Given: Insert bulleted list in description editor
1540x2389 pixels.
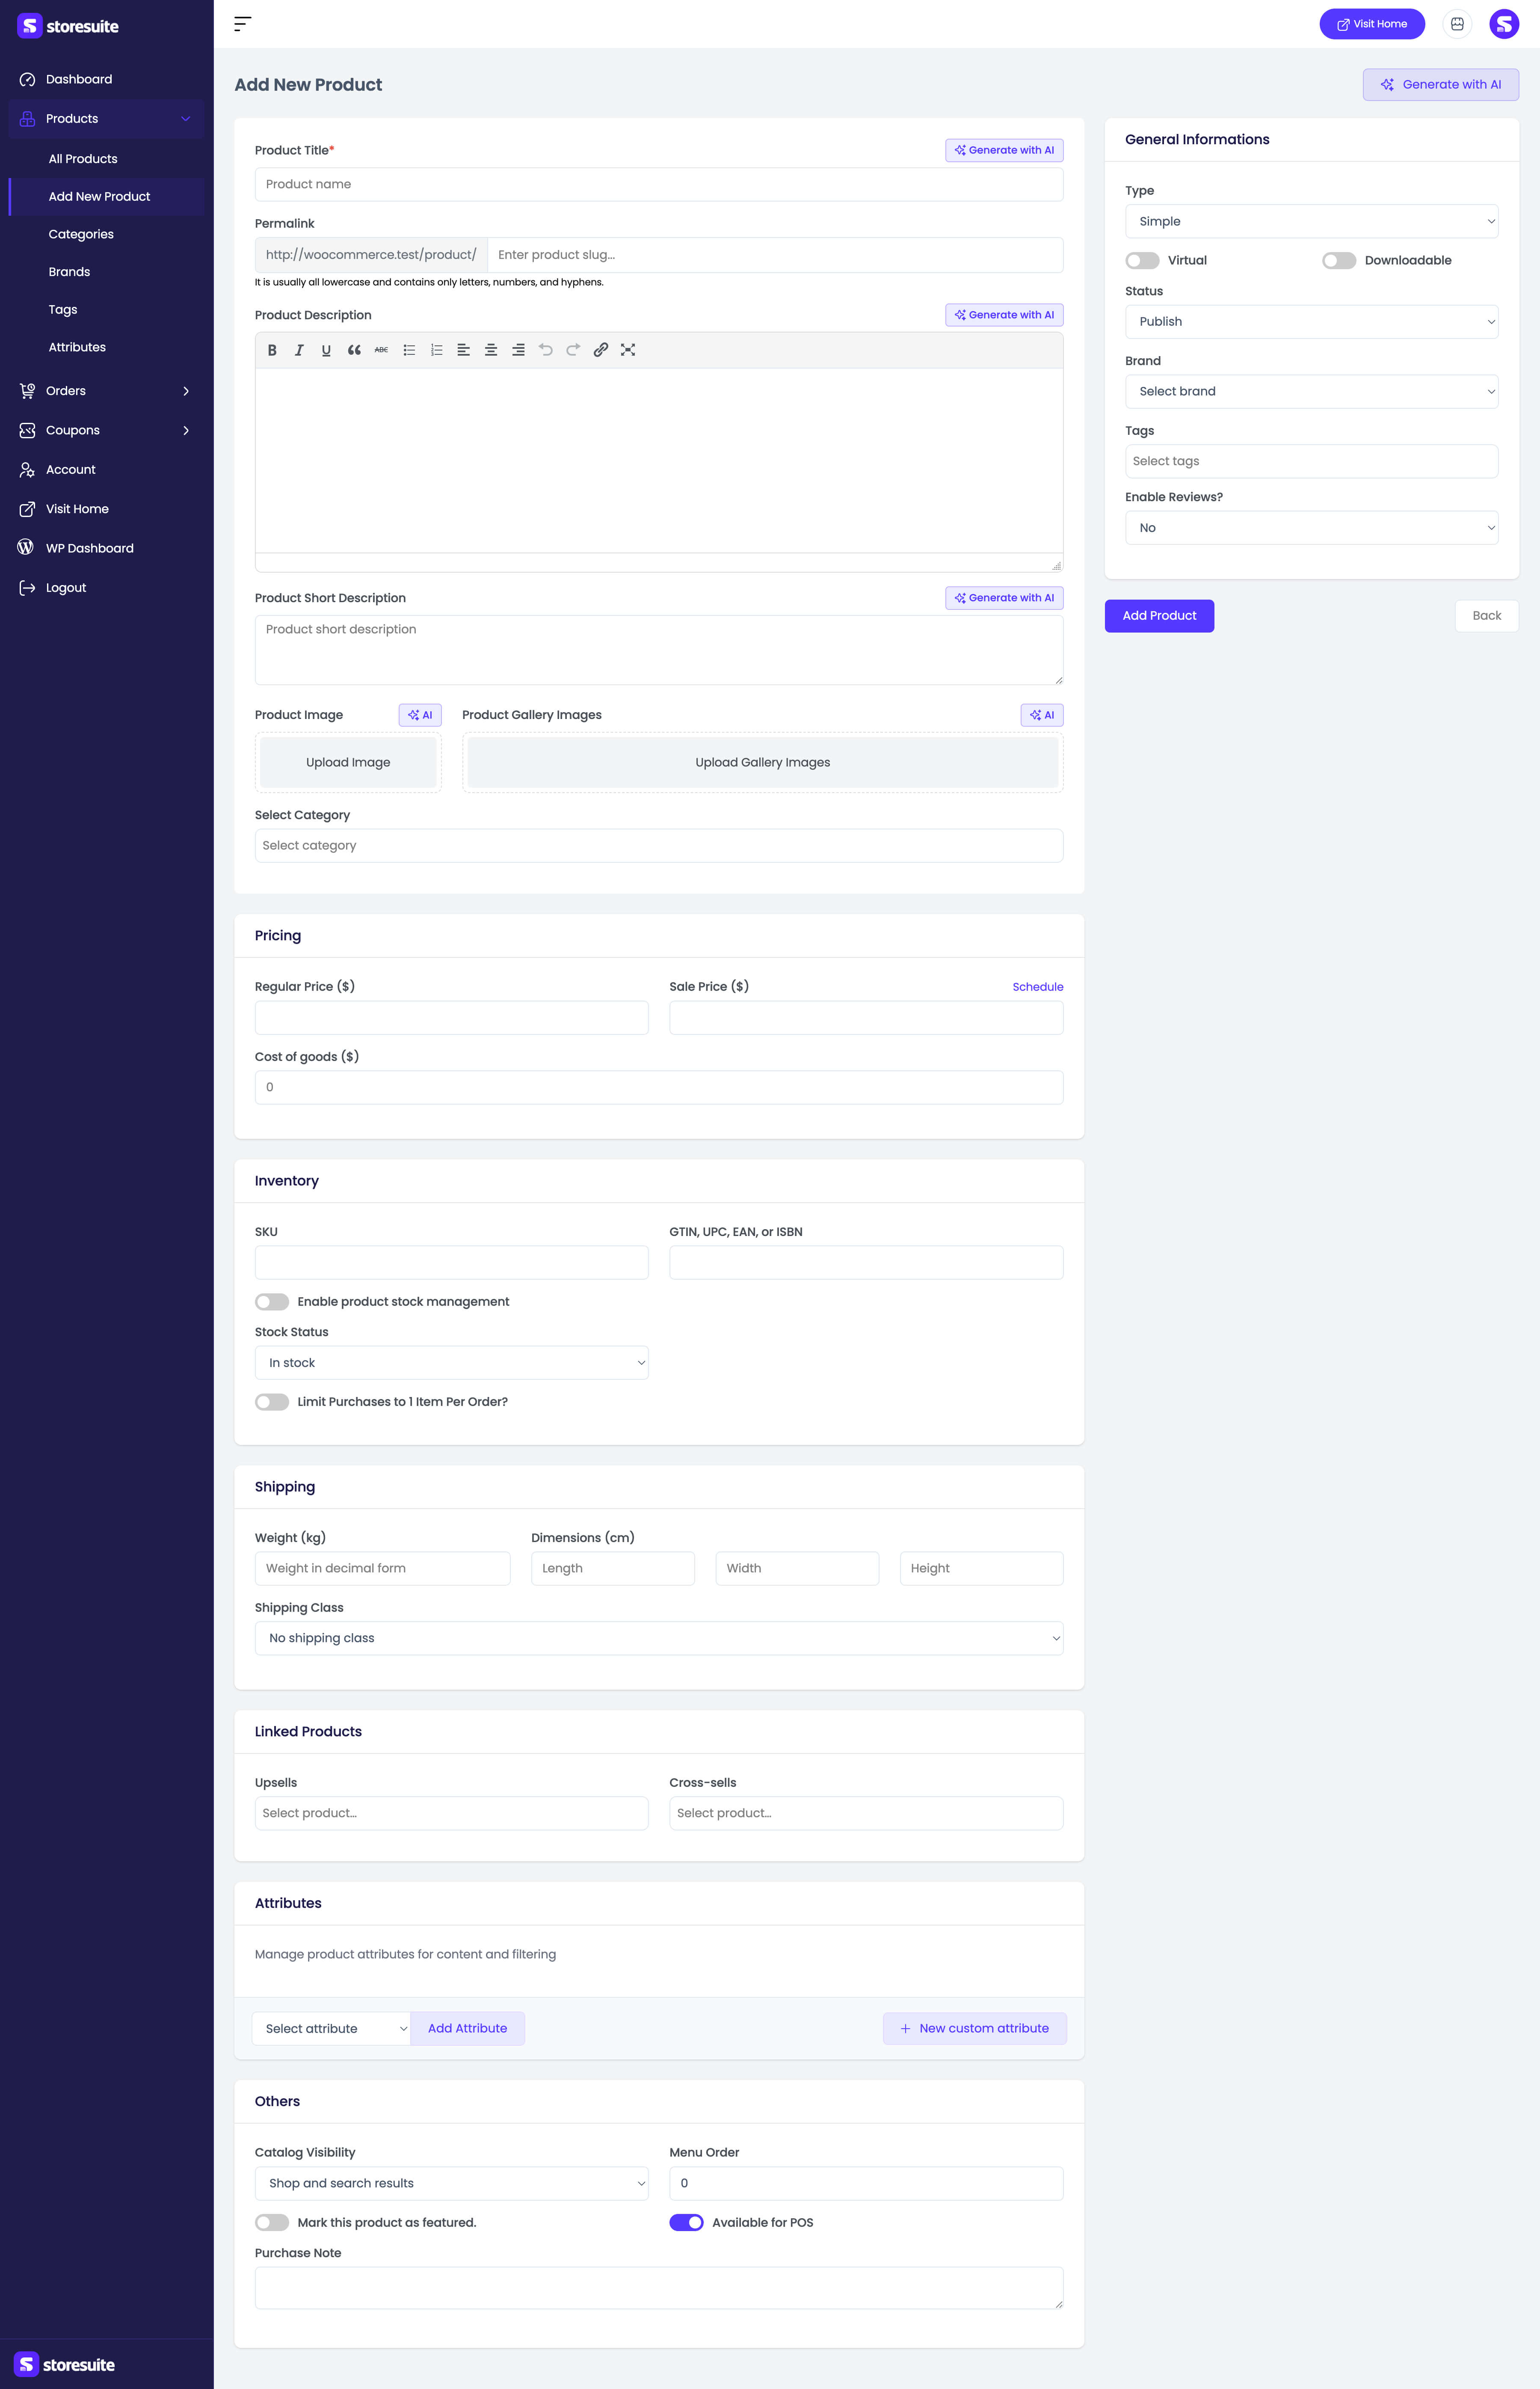Looking at the screenshot, I should [x=409, y=350].
